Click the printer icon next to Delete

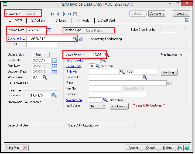pyautogui.click(x=179, y=148)
